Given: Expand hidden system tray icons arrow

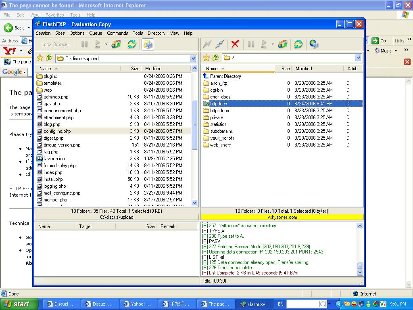Looking at the screenshot, I should pyautogui.click(x=339, y=304).
